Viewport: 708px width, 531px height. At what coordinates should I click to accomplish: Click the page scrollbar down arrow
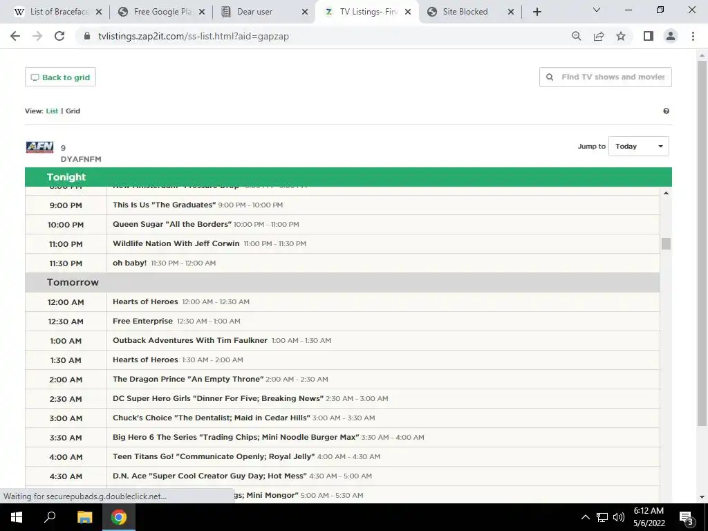click(x=702, y=497)
